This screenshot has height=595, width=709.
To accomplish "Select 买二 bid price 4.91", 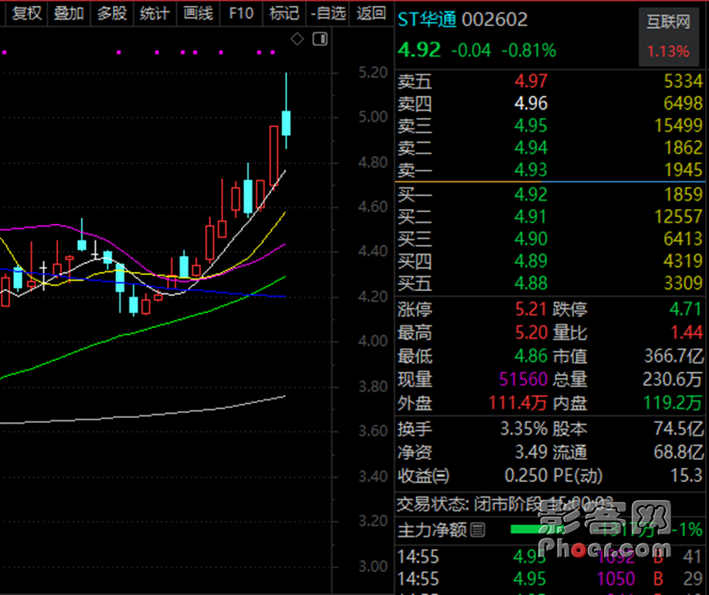I will [x=531, y=217].
